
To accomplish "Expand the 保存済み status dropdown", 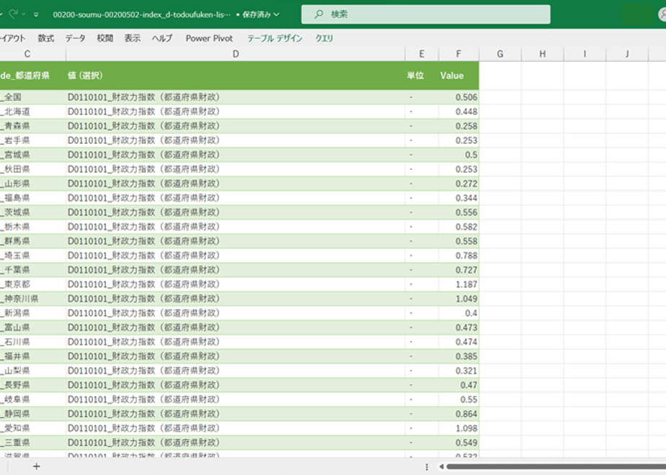I will click(277, 14).
